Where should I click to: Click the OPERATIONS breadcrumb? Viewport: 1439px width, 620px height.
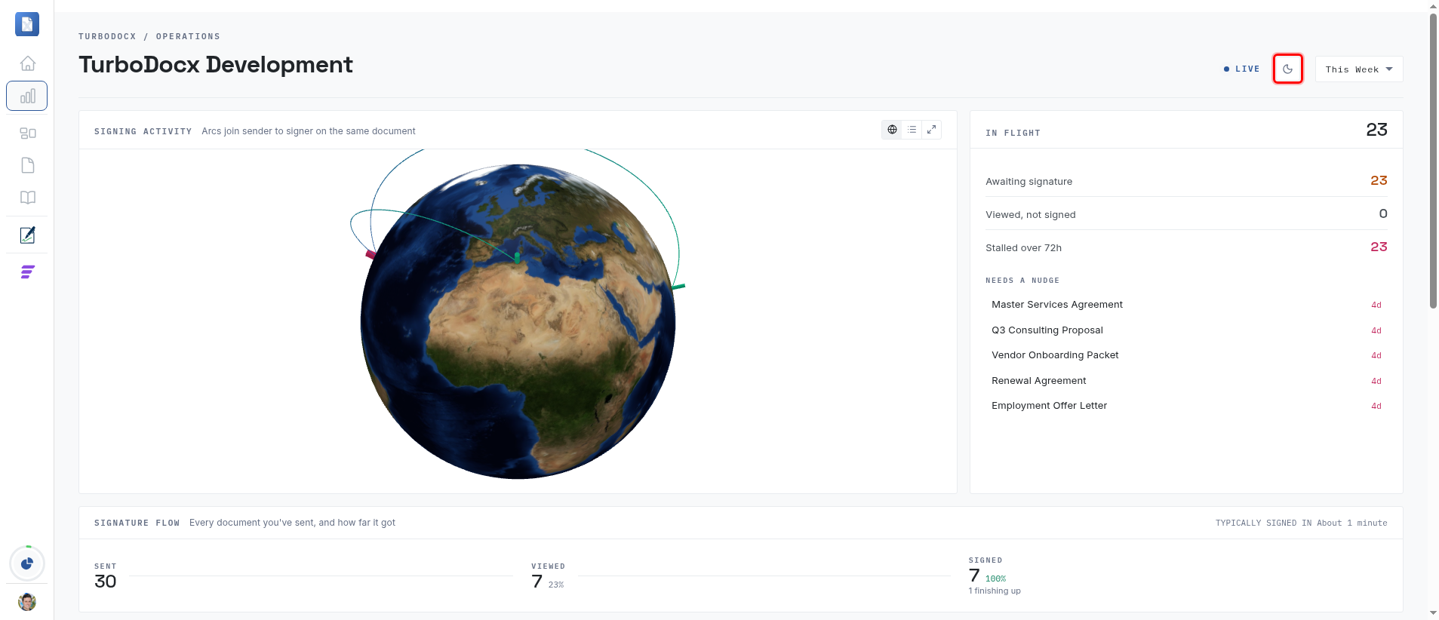pos(188,36)
